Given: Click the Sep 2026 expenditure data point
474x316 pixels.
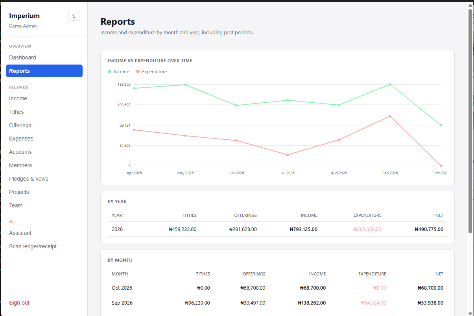Looking at the screenshot, I should (x=390, y=116).
